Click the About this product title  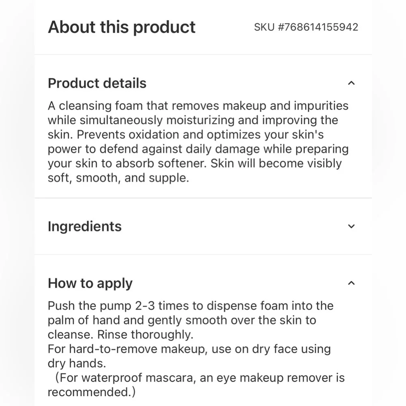[121, 27]
